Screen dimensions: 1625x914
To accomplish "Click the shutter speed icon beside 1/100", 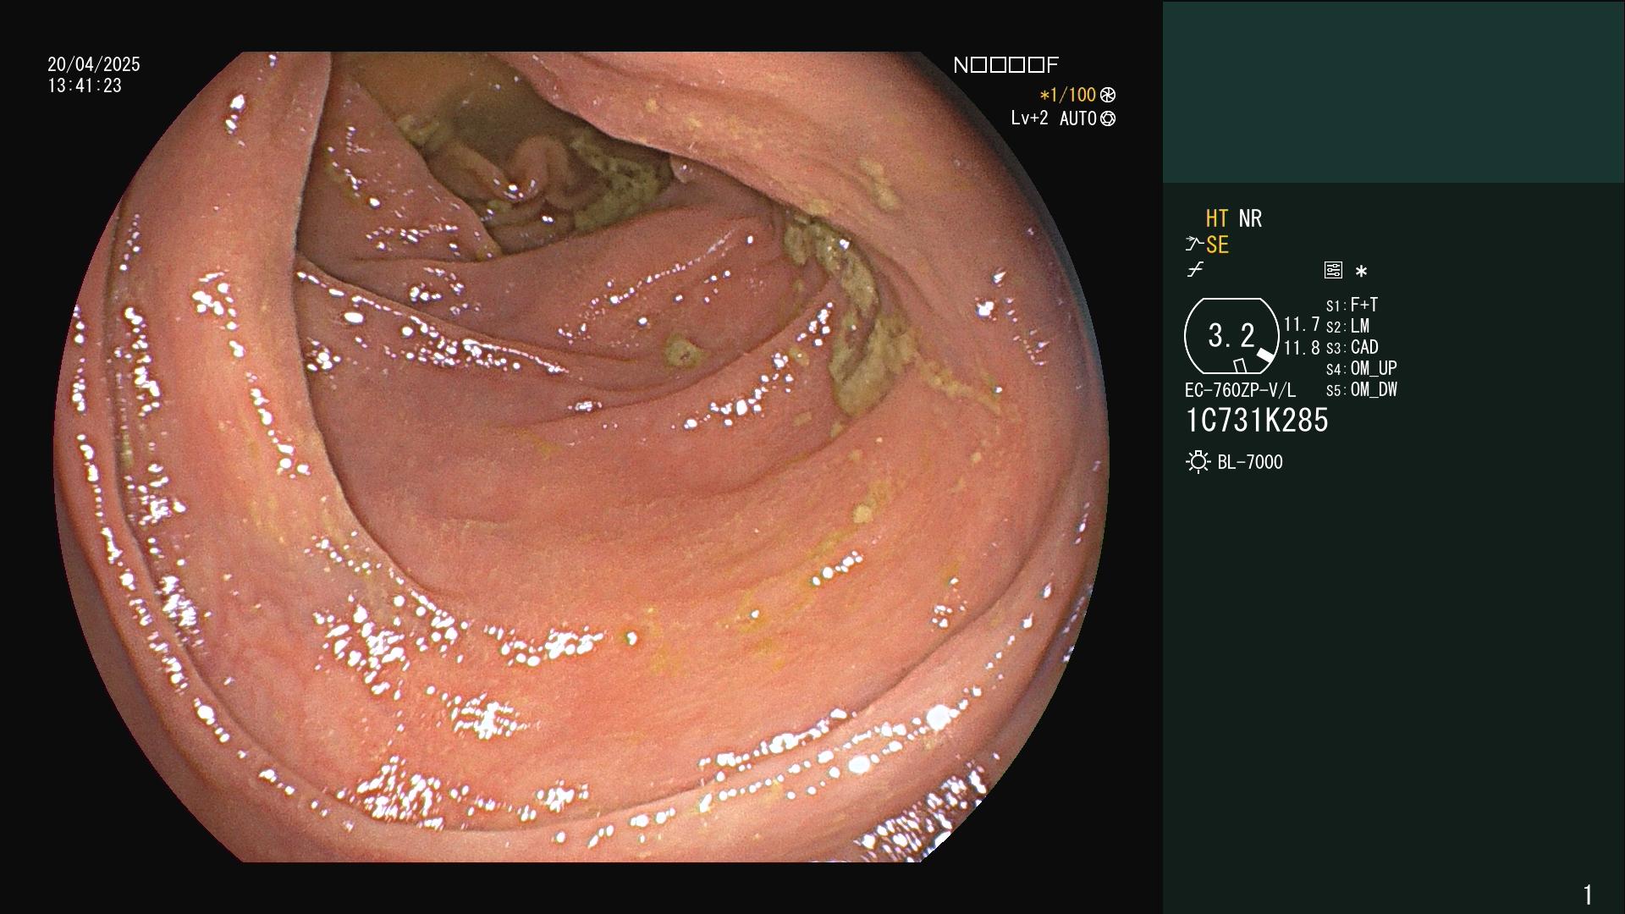I will click(x=1108, y=96).
